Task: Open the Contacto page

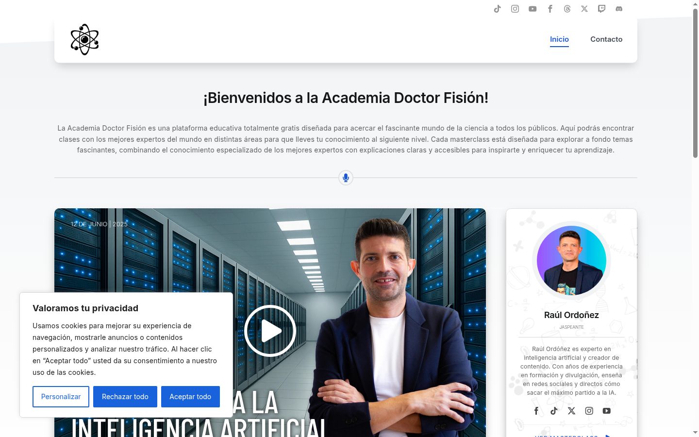Action: tap(606, 39)
